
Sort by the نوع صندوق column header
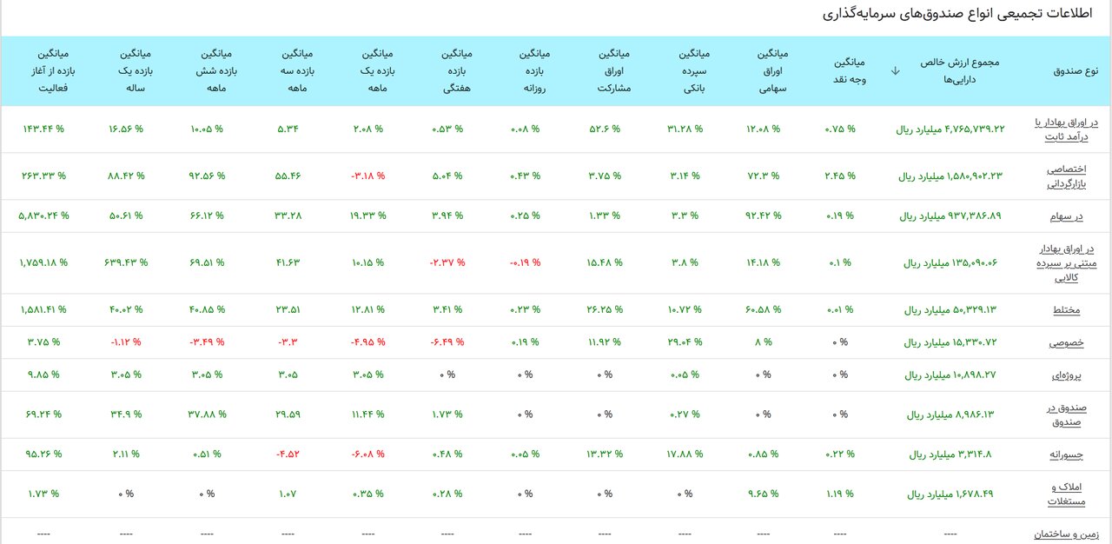tap(1075, 70)
